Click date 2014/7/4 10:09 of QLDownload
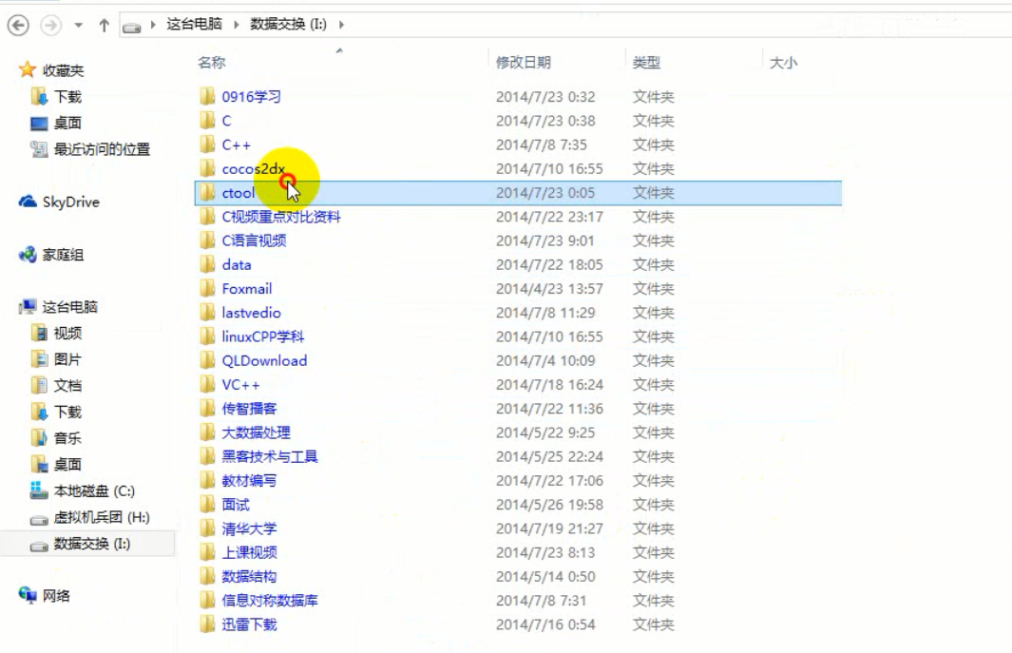Viewport: 1012px width, 653px height. point(545,360)
